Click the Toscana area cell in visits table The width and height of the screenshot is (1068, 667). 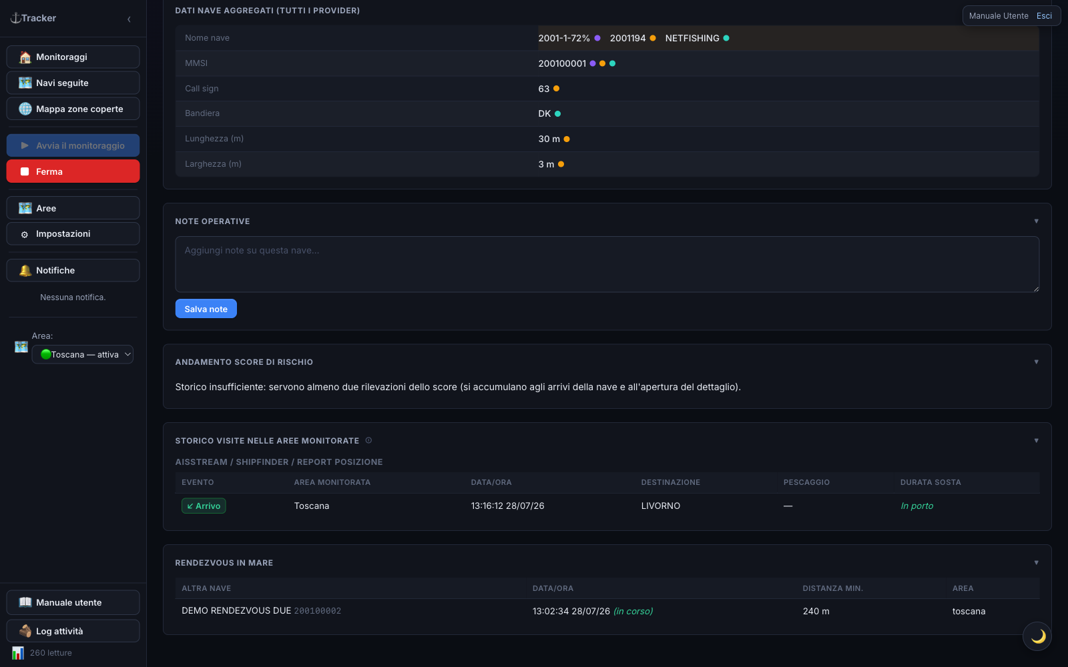tap(312, 506)
